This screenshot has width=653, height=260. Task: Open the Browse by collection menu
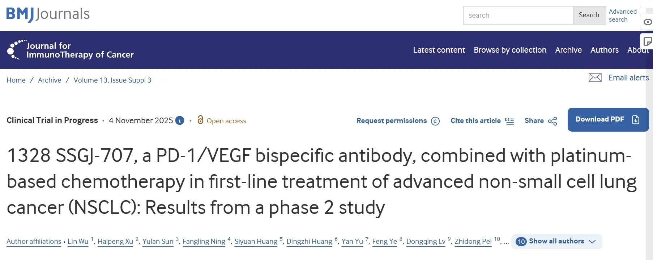coord(510,50)
